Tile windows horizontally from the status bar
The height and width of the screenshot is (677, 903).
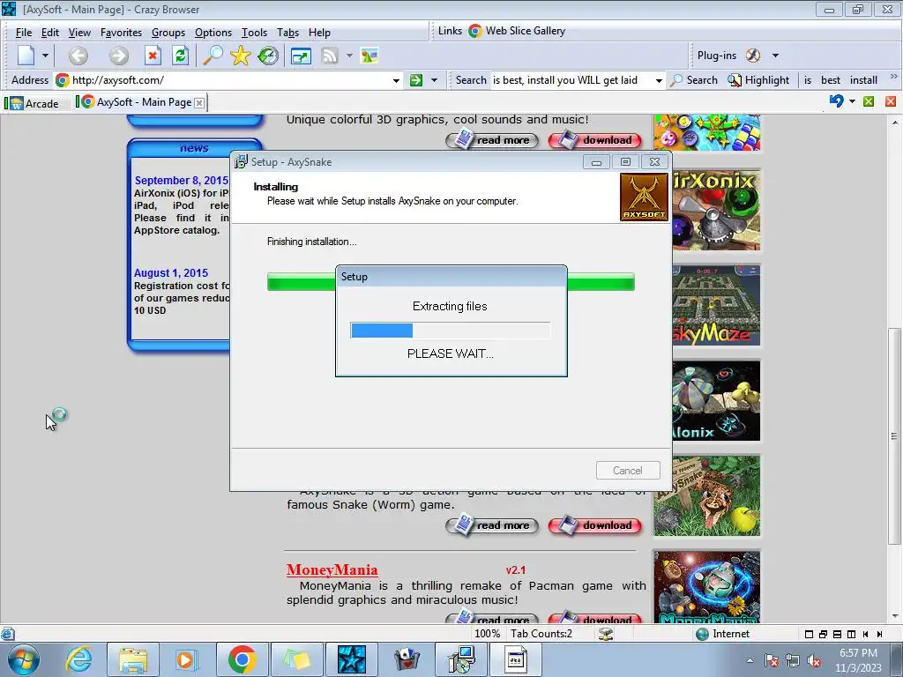pos(837,635)
